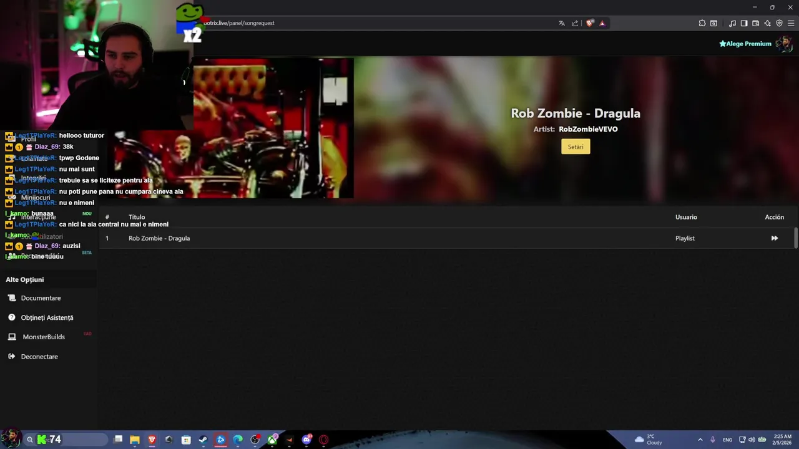Click the MonsterBuilds laptop icon
The image size is (799, 449).
[x=12, y=337]
